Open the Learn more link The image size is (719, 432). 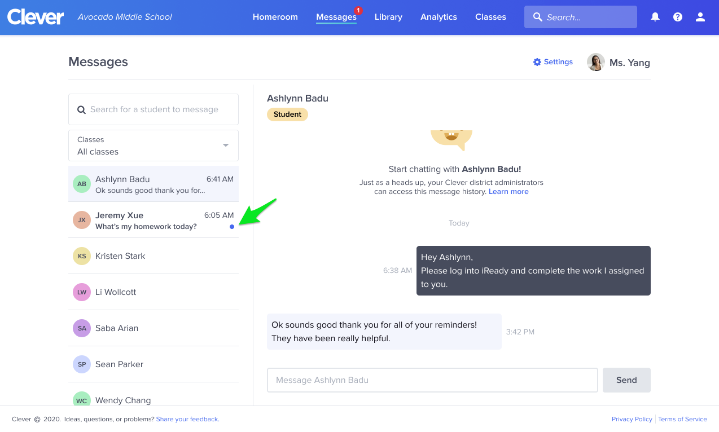(508, 191)
